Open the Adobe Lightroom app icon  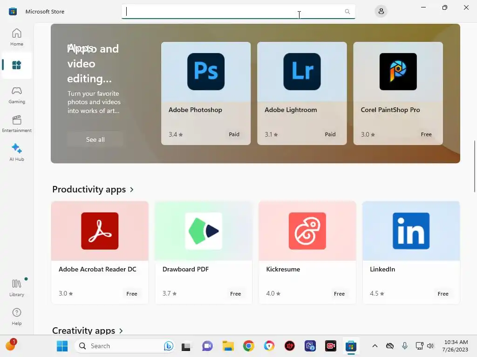(302, 72)
